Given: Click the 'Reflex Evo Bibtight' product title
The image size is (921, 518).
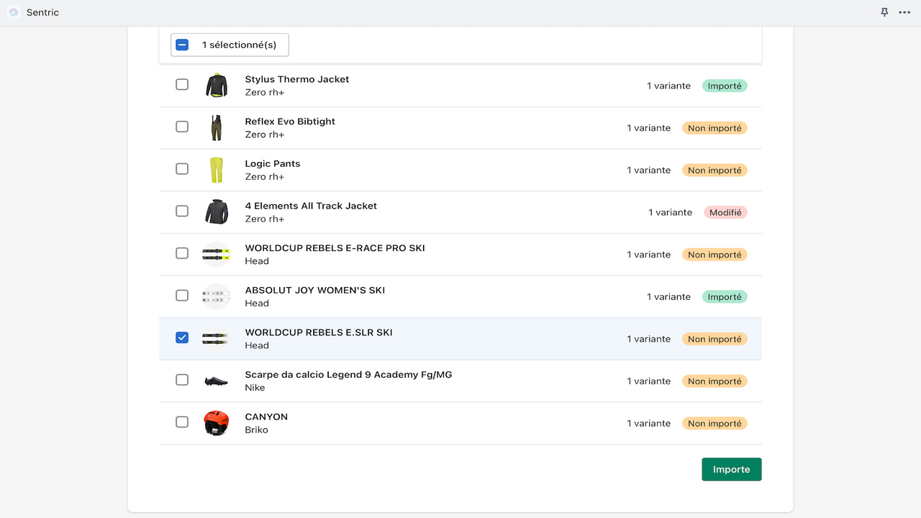Looking at the screenshot, I should (x=290, y=122).
